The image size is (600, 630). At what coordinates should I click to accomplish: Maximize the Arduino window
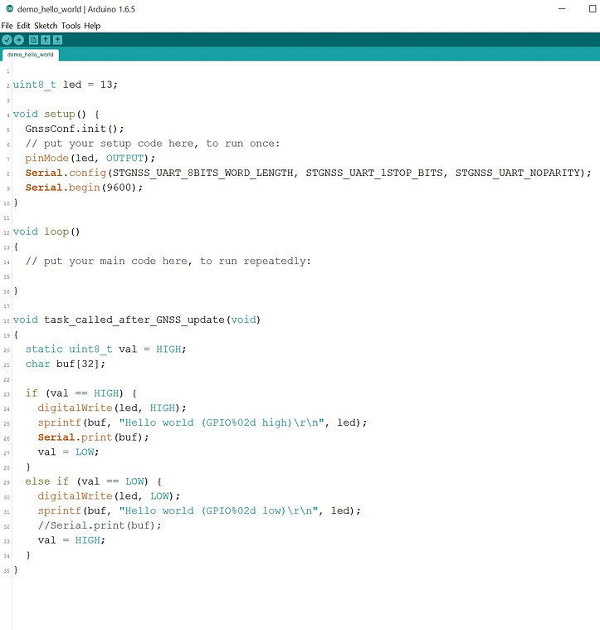tap(593, 8)
